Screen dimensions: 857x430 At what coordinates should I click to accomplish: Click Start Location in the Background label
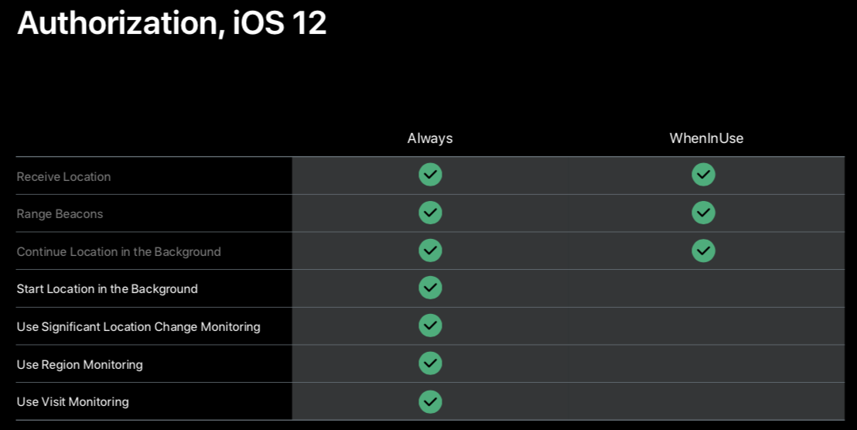point(107,289)
